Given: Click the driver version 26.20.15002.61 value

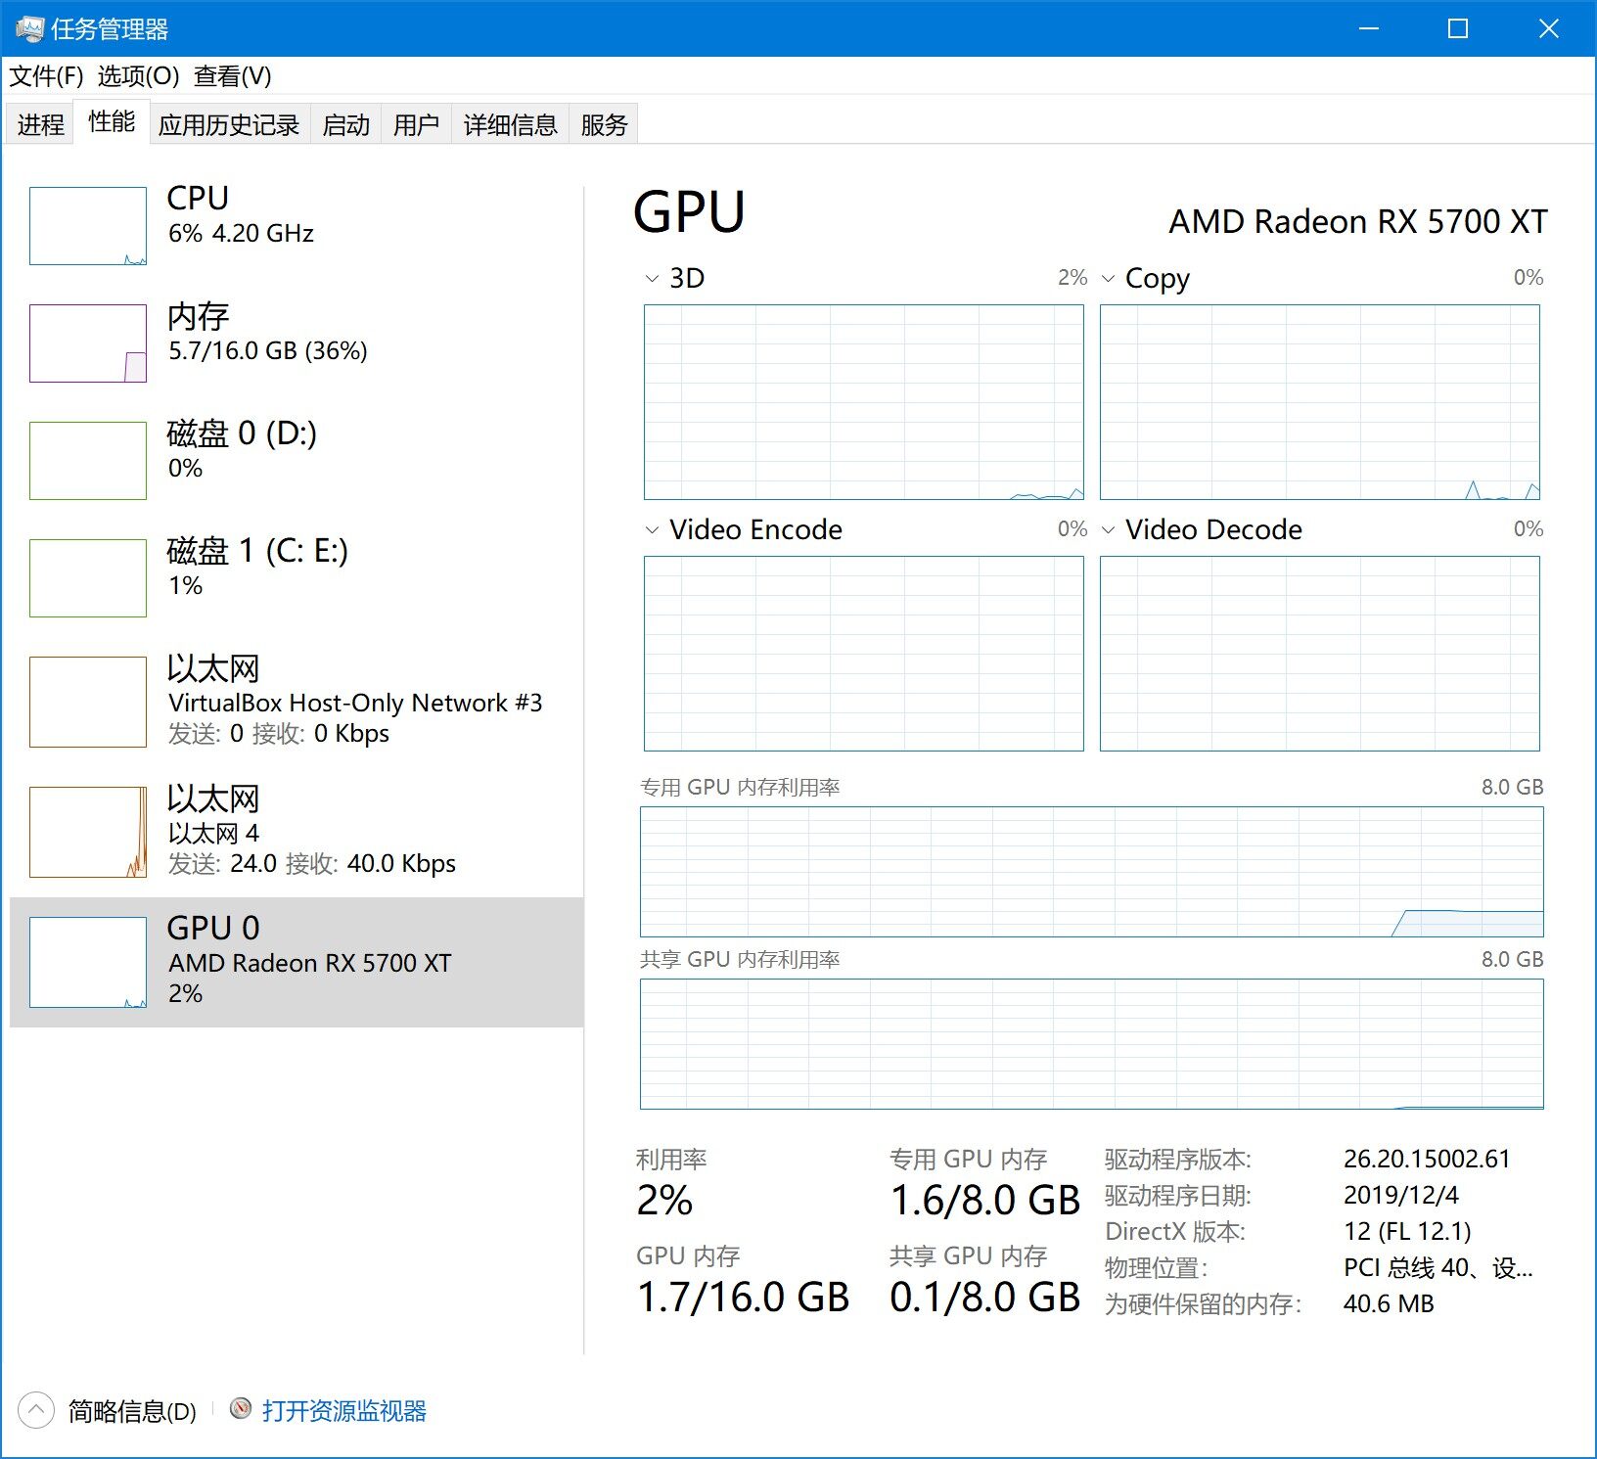Looking at the screenshot, I should 1427,1159.
